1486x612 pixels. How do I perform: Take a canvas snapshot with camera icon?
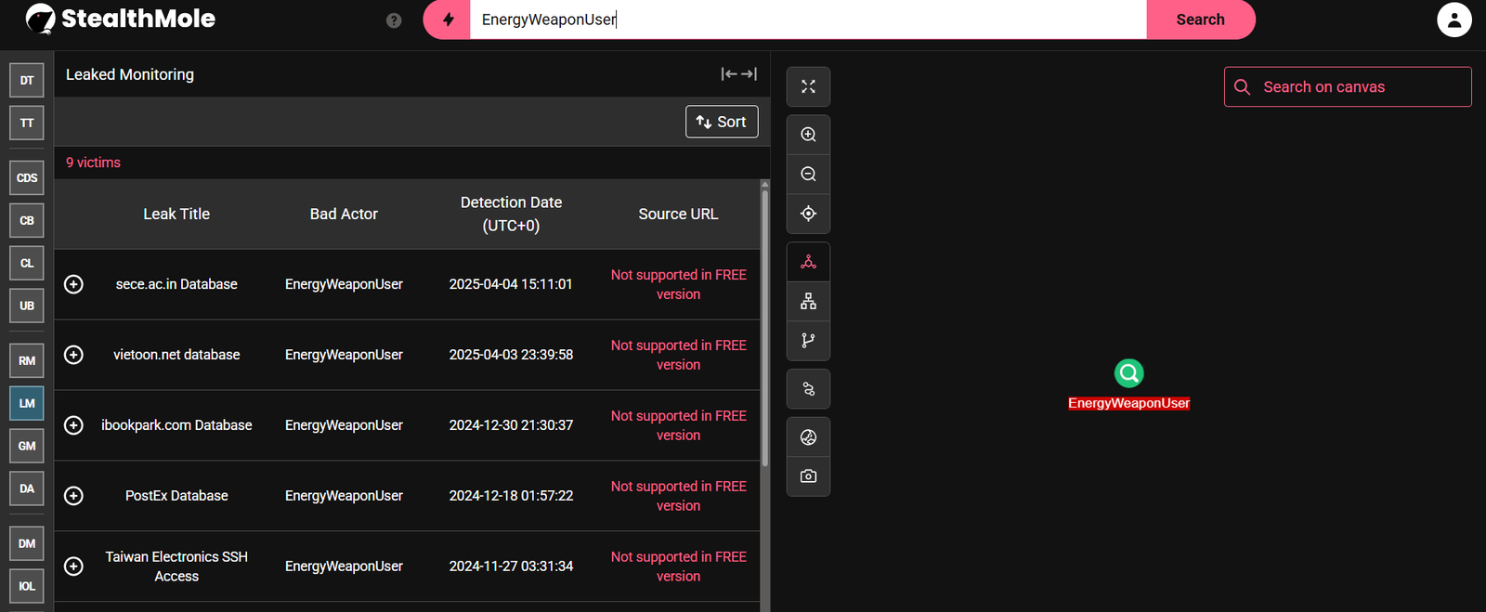pos(808,476)
